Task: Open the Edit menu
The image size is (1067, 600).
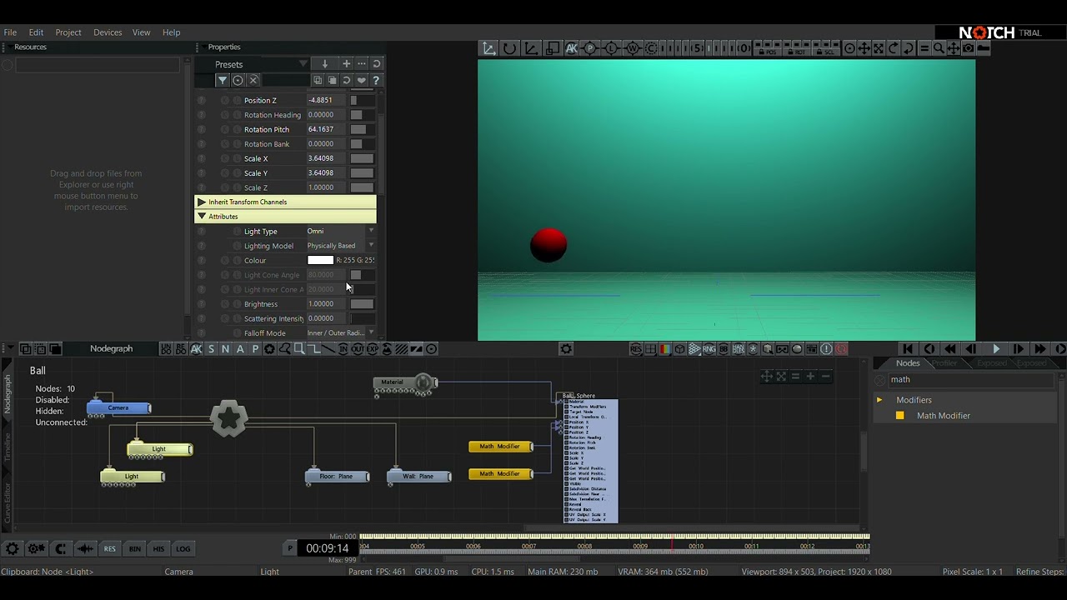Action: point(36,32)
